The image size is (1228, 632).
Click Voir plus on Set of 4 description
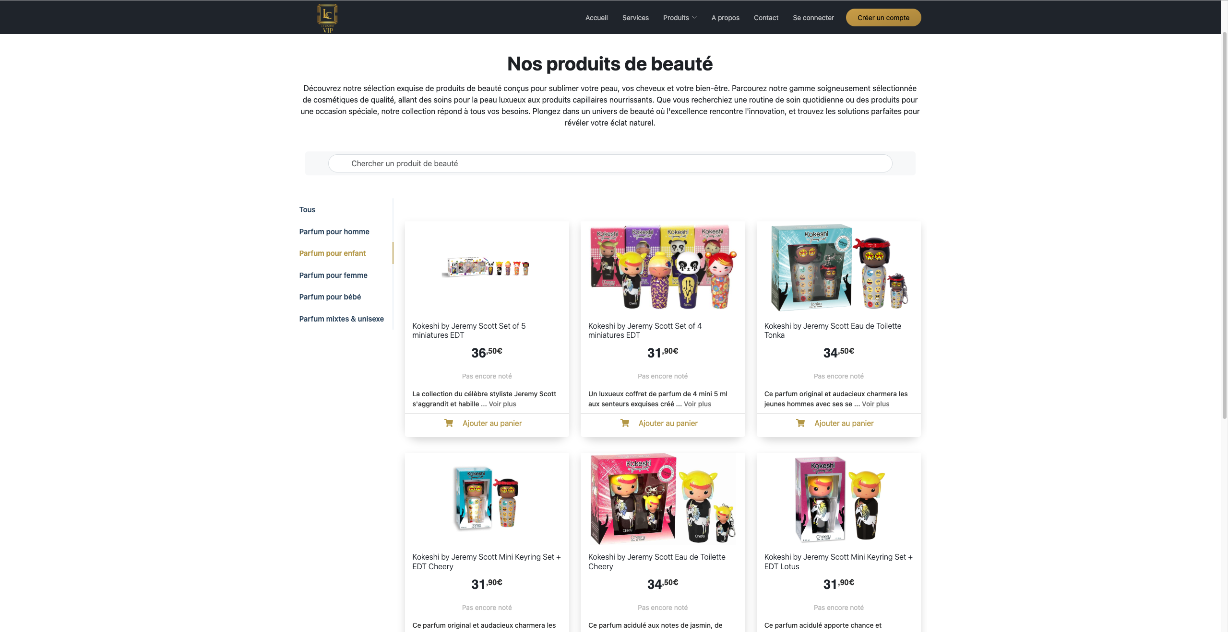pos(697,404)
